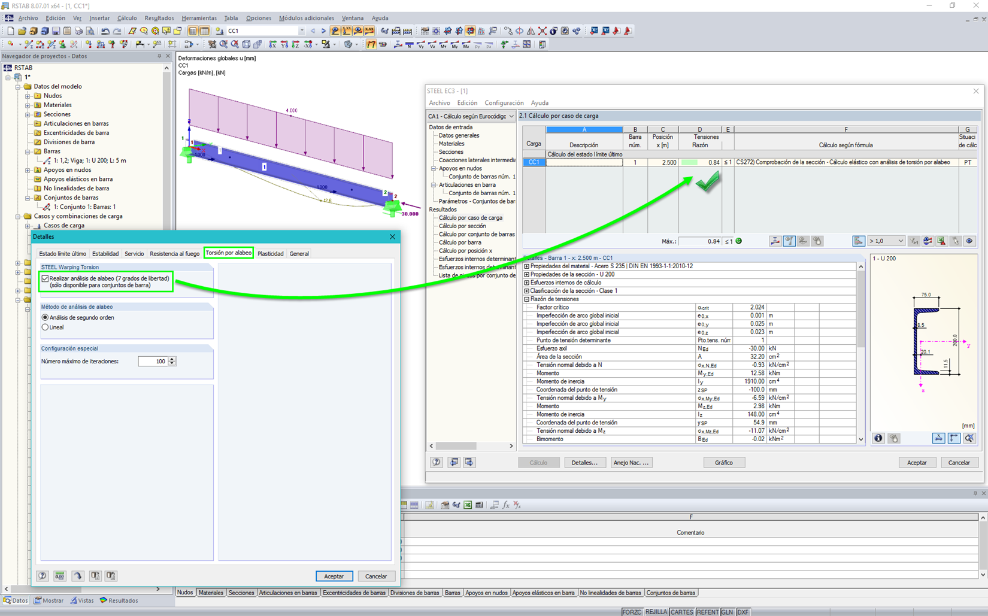The width and height of the screenshot is (988, 616).
Task: Switch to the Plasticidad tab
Action: pos(271,254)
